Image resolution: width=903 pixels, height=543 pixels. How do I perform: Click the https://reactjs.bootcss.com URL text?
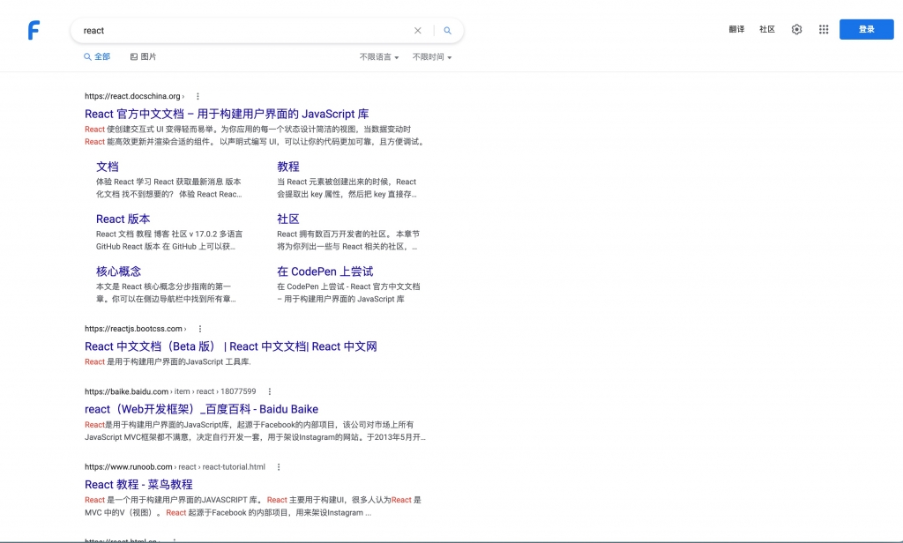point(134,329)
